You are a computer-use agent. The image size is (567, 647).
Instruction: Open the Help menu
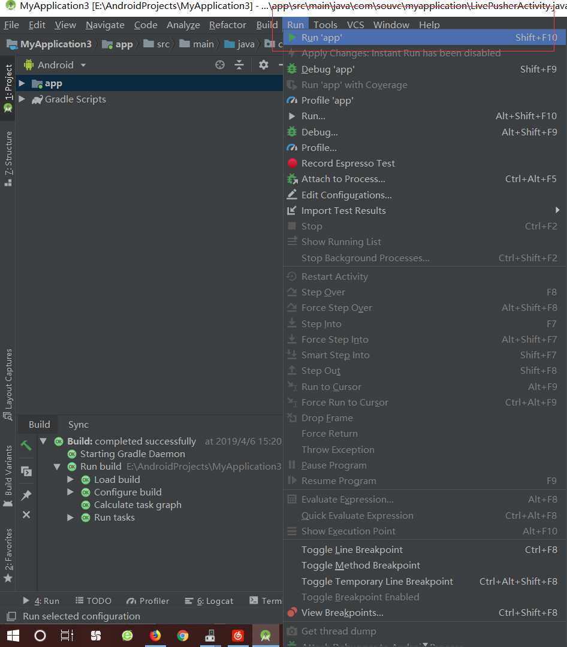point(430,25)
